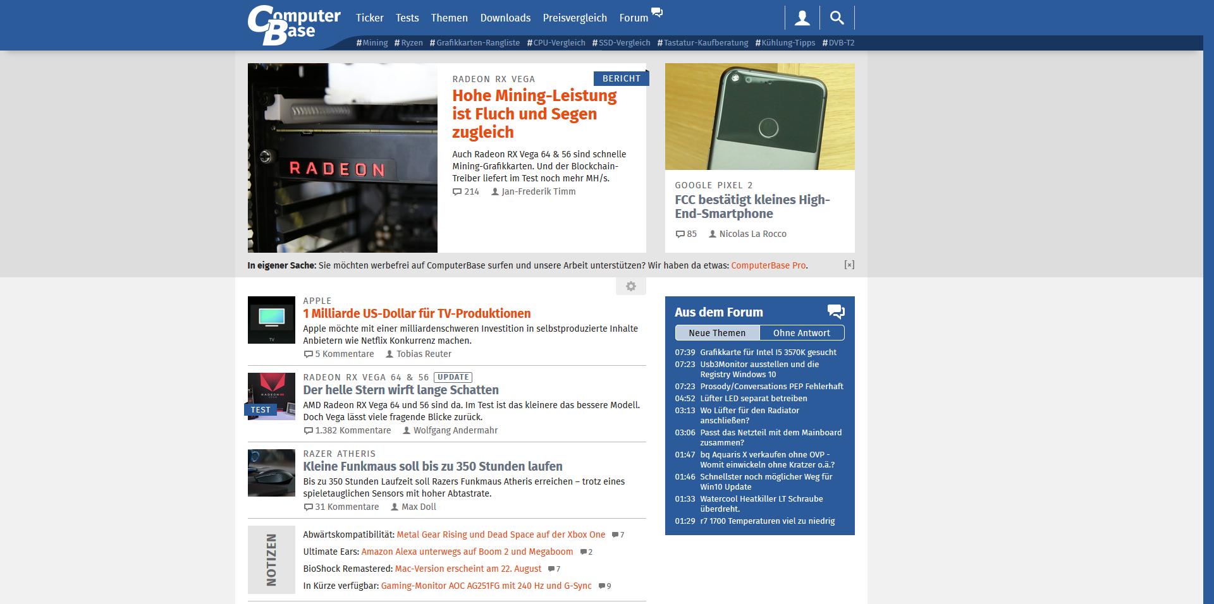Follow the #Grafikkarten-Rangliste link
1214x604 pixels.
475,43
